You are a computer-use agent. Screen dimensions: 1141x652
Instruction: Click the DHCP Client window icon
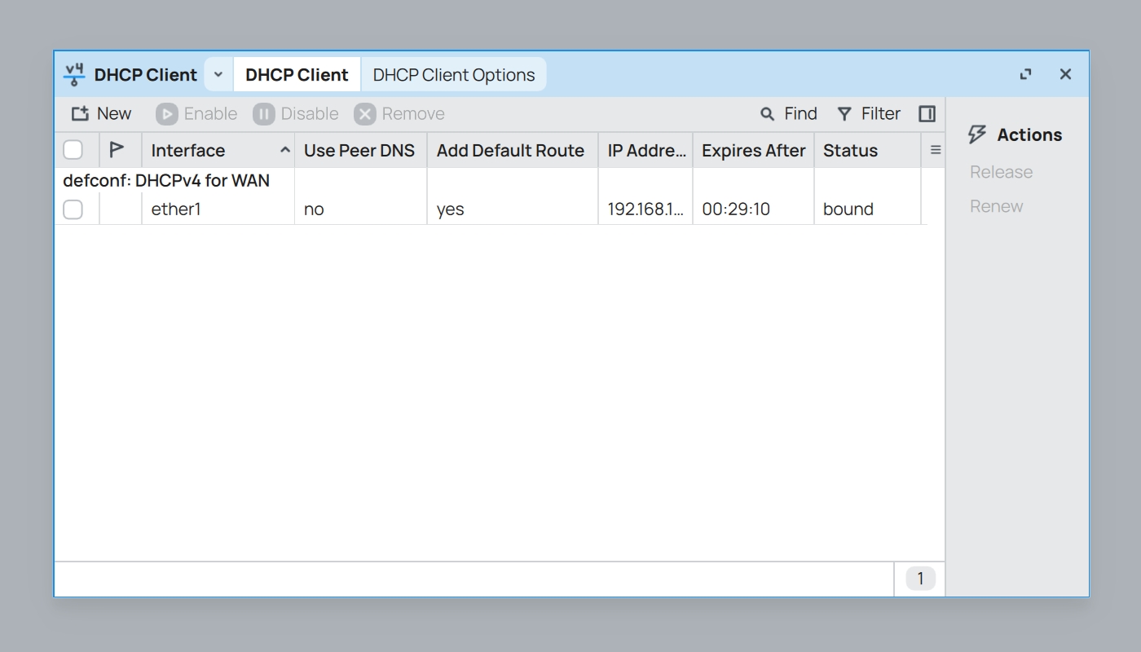pyautogui.click(x=74, y=75)
